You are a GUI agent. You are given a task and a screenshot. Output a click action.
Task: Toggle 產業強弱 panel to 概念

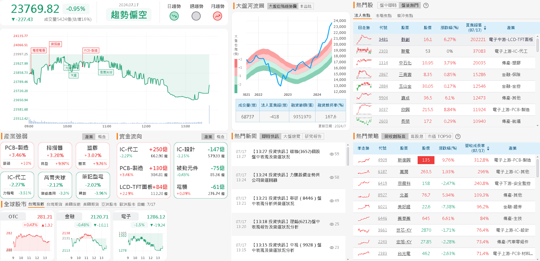pyautogui.click(x=102, y=137)
